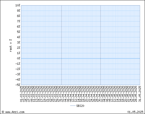Select the 01.03.2025 x-axis date label

tap(21, 94)
